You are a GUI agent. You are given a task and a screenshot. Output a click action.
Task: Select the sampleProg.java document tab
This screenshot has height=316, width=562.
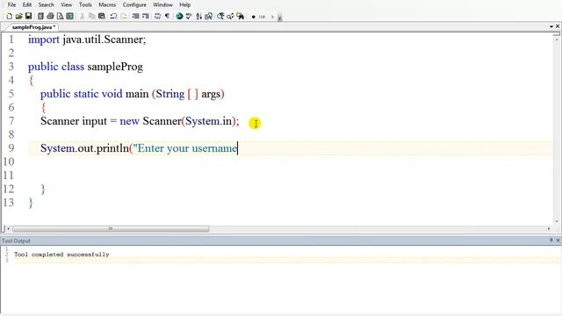coord(33,27)
